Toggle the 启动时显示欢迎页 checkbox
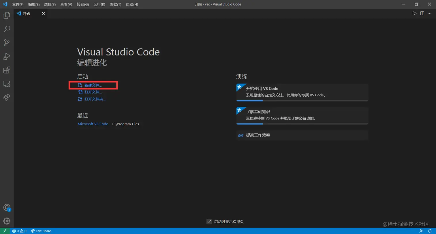436x234 pixels. pyautogui.click(x=209, y=222)
